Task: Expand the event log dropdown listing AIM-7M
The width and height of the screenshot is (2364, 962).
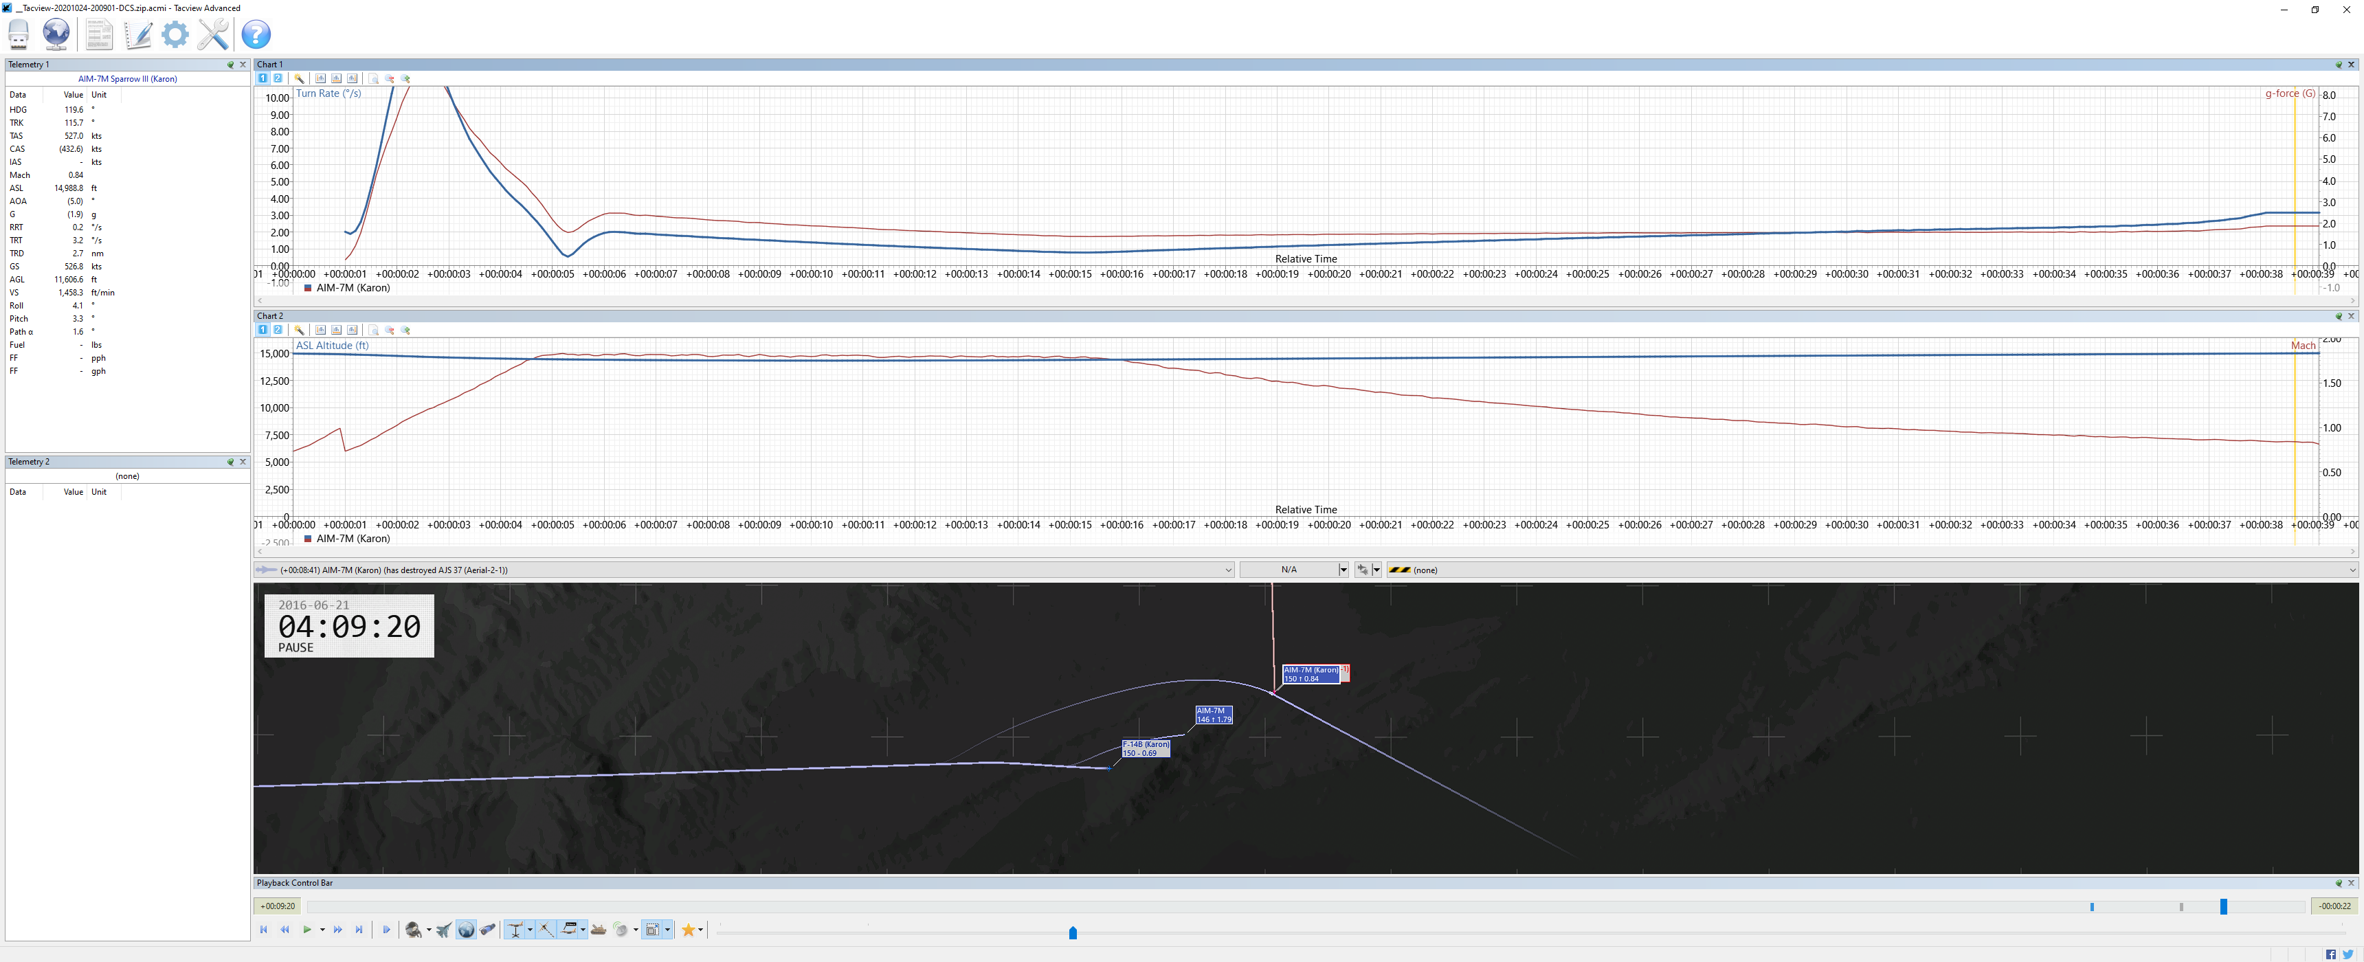Action: coord(1228,570)
